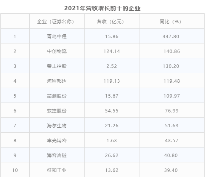The width and height of the screenshot is (205, 178).
Task: Click rank number 4 beside 海程邦达
Action: tap(15, 81)
